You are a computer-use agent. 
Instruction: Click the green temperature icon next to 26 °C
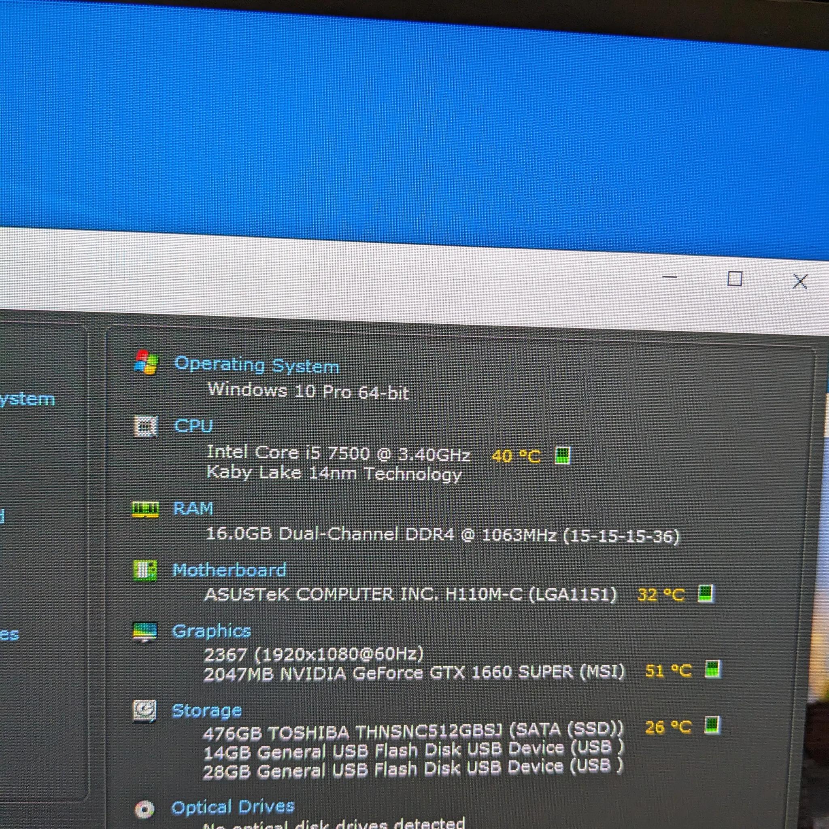click(713, 726)
